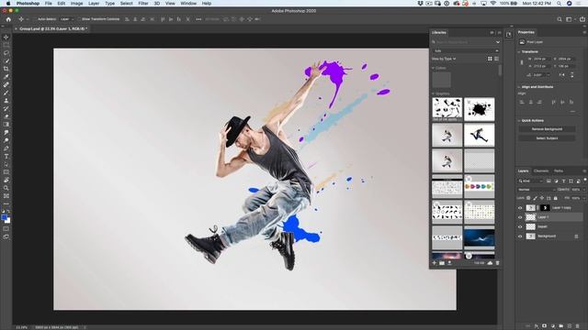This screenshot has width=588, height=330.
Task: Select the Lasso tool
Action: tap(6, 53)
